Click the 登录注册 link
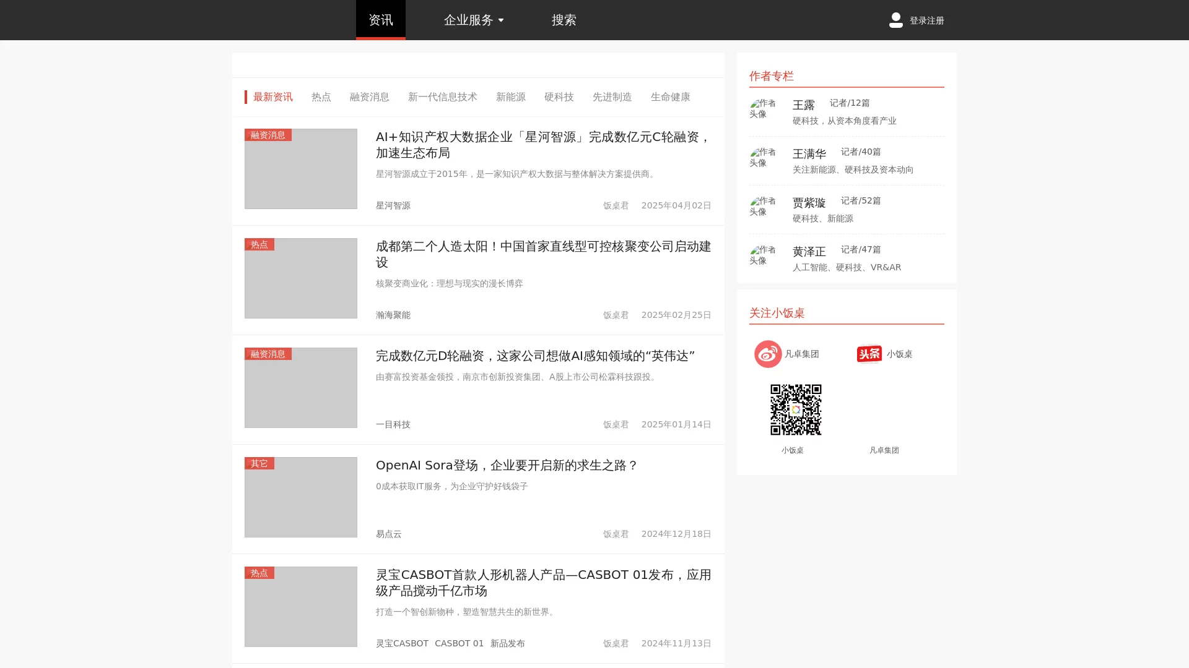1189x668 pixels. (926, 20)
